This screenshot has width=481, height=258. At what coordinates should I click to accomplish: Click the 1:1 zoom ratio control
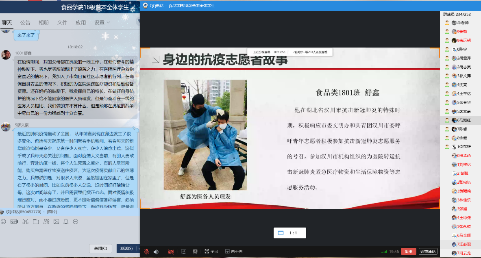point(289,233)
